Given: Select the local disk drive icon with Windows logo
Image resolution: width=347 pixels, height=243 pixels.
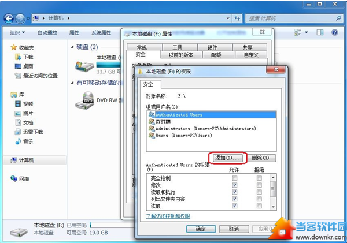Looking at the screenshot, I should pyautogui.click(x=84, y=66).
